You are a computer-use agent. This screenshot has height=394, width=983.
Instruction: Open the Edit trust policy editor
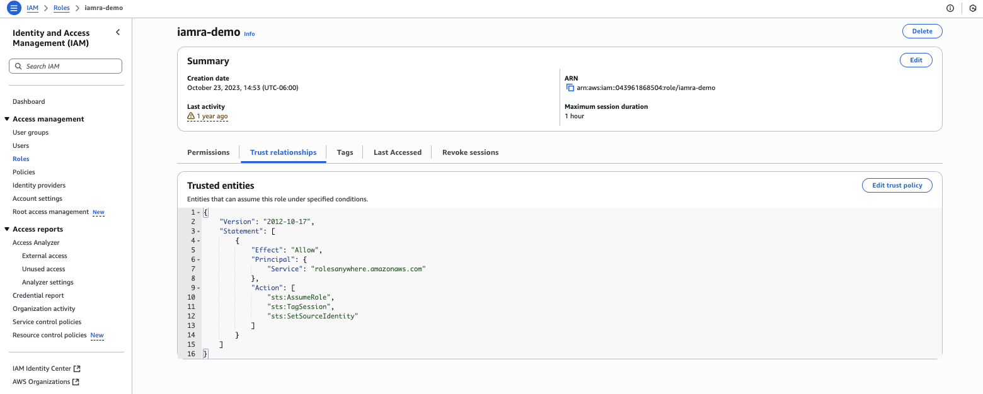[x=897, y=185]
